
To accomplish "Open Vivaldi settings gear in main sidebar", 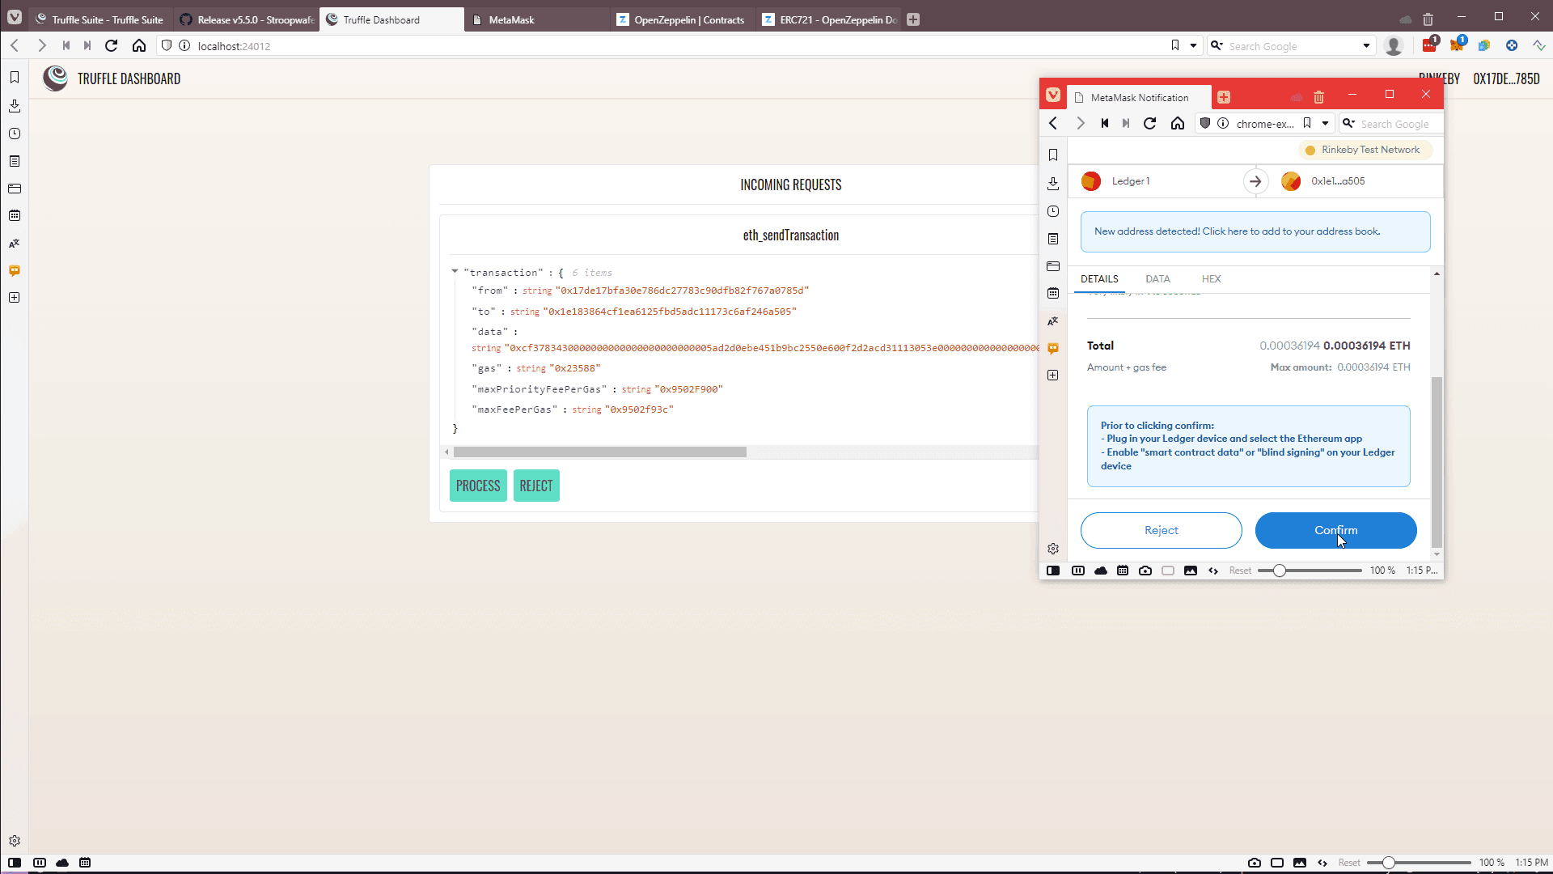I will [15, 841].
